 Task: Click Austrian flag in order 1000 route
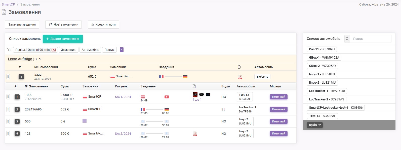pos(143,97)
